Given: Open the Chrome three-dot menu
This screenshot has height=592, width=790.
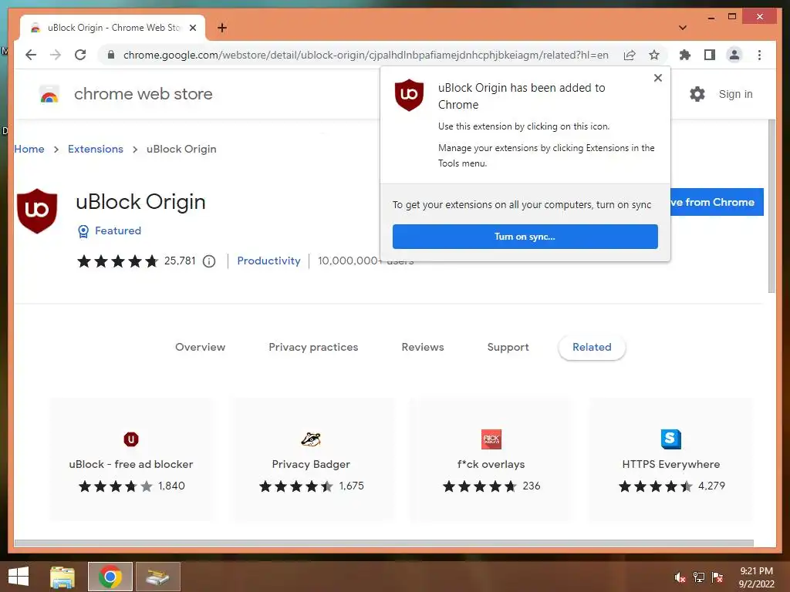Looking at the screenshot, I should pyautogui.click(x=759, y=55).
